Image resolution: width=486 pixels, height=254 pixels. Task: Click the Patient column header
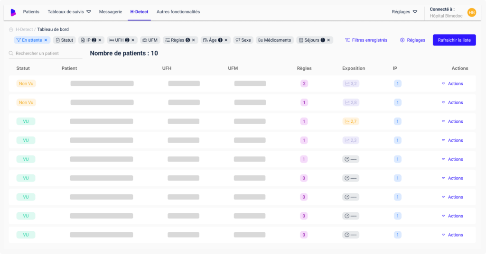69,68
